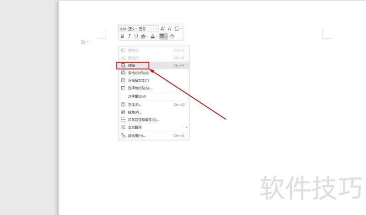
Task: Choose the greyed 复制(C) copy entry
Action: coord(154,50)
